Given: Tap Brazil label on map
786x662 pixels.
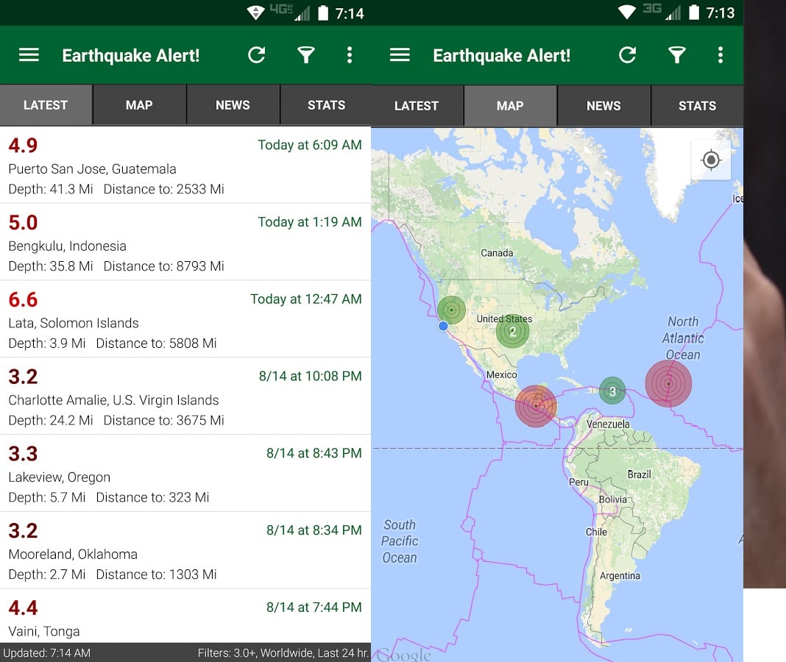Looking at the screenshot, I should tap(639, 474).
